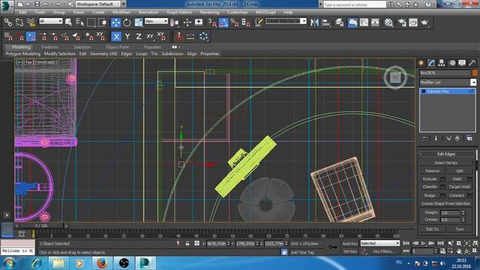
Task: Click the time slider 0 / 100 handle
Action: tap(41, 226)
